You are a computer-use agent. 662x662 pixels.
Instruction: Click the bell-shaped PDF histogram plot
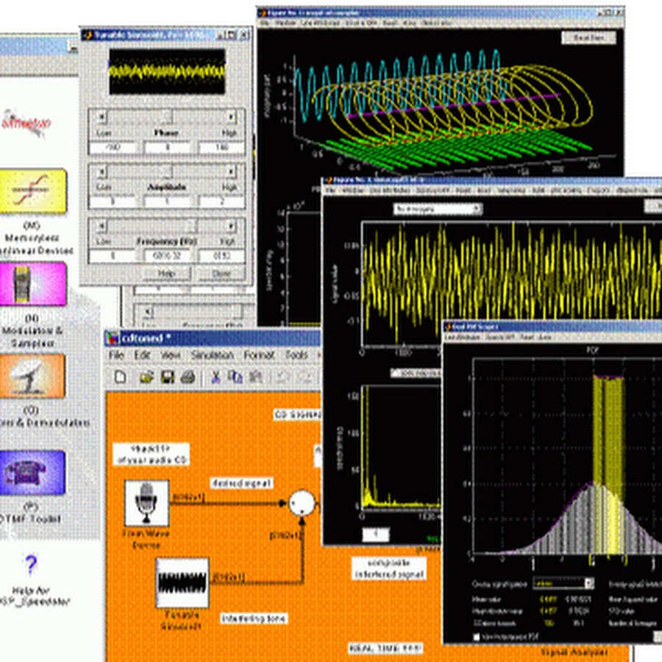(x=566, y=457)
